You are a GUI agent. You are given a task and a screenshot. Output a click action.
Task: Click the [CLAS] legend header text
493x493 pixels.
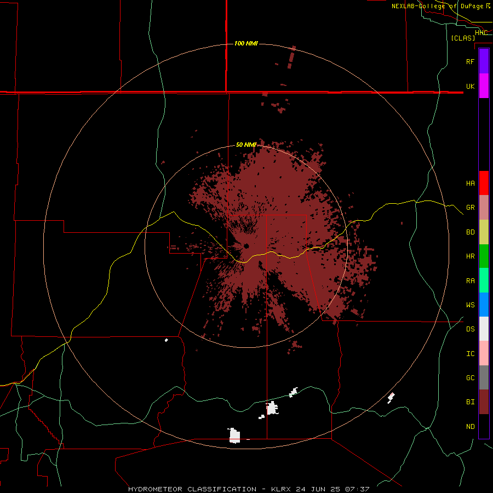463,38
